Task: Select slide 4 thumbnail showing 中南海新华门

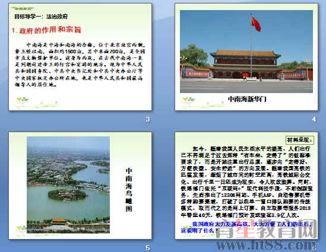Action: pyautogui.click(x=246, y=57)
